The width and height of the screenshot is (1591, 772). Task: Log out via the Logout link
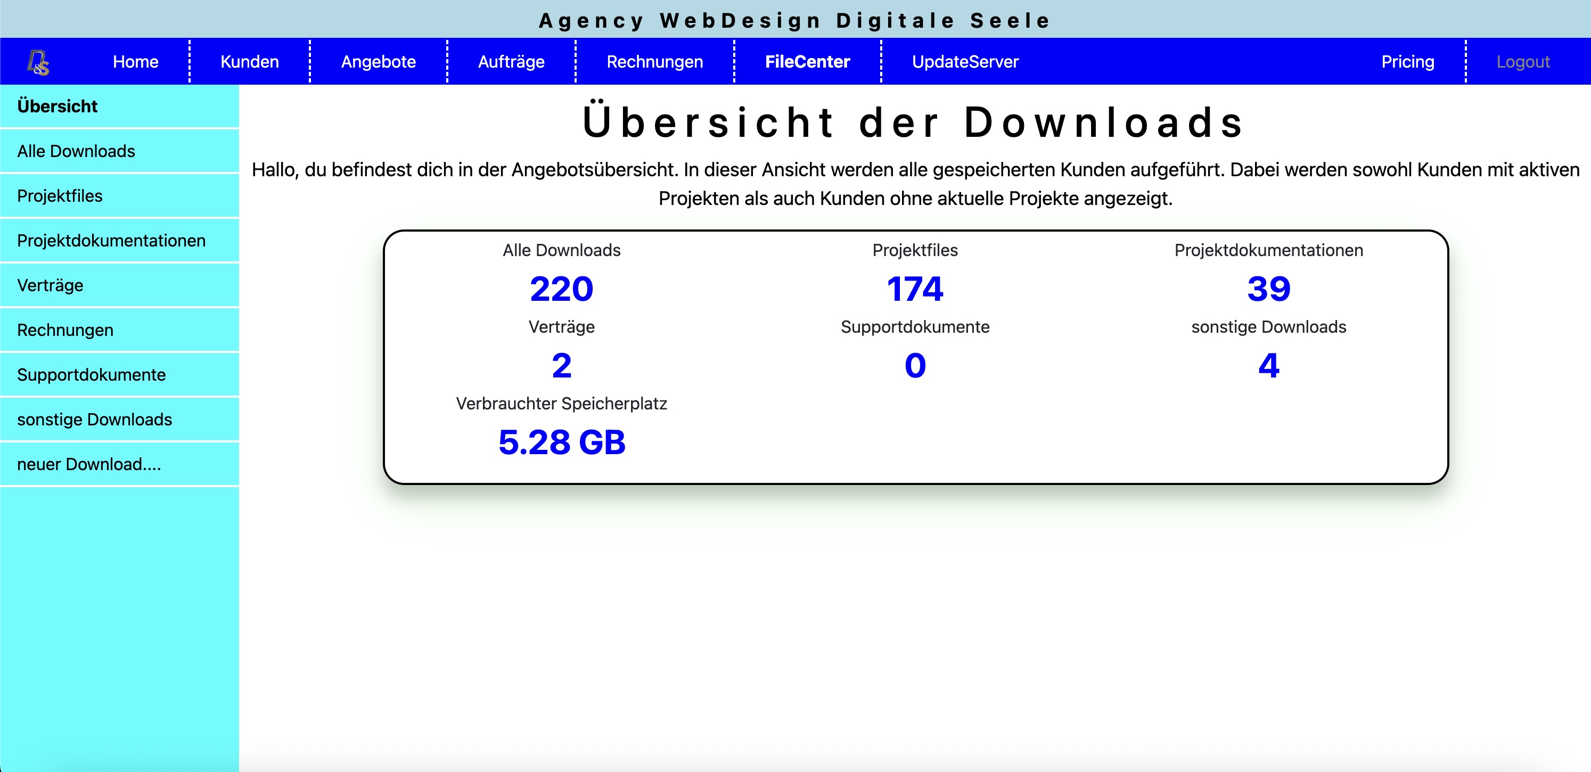point(1522,61)
